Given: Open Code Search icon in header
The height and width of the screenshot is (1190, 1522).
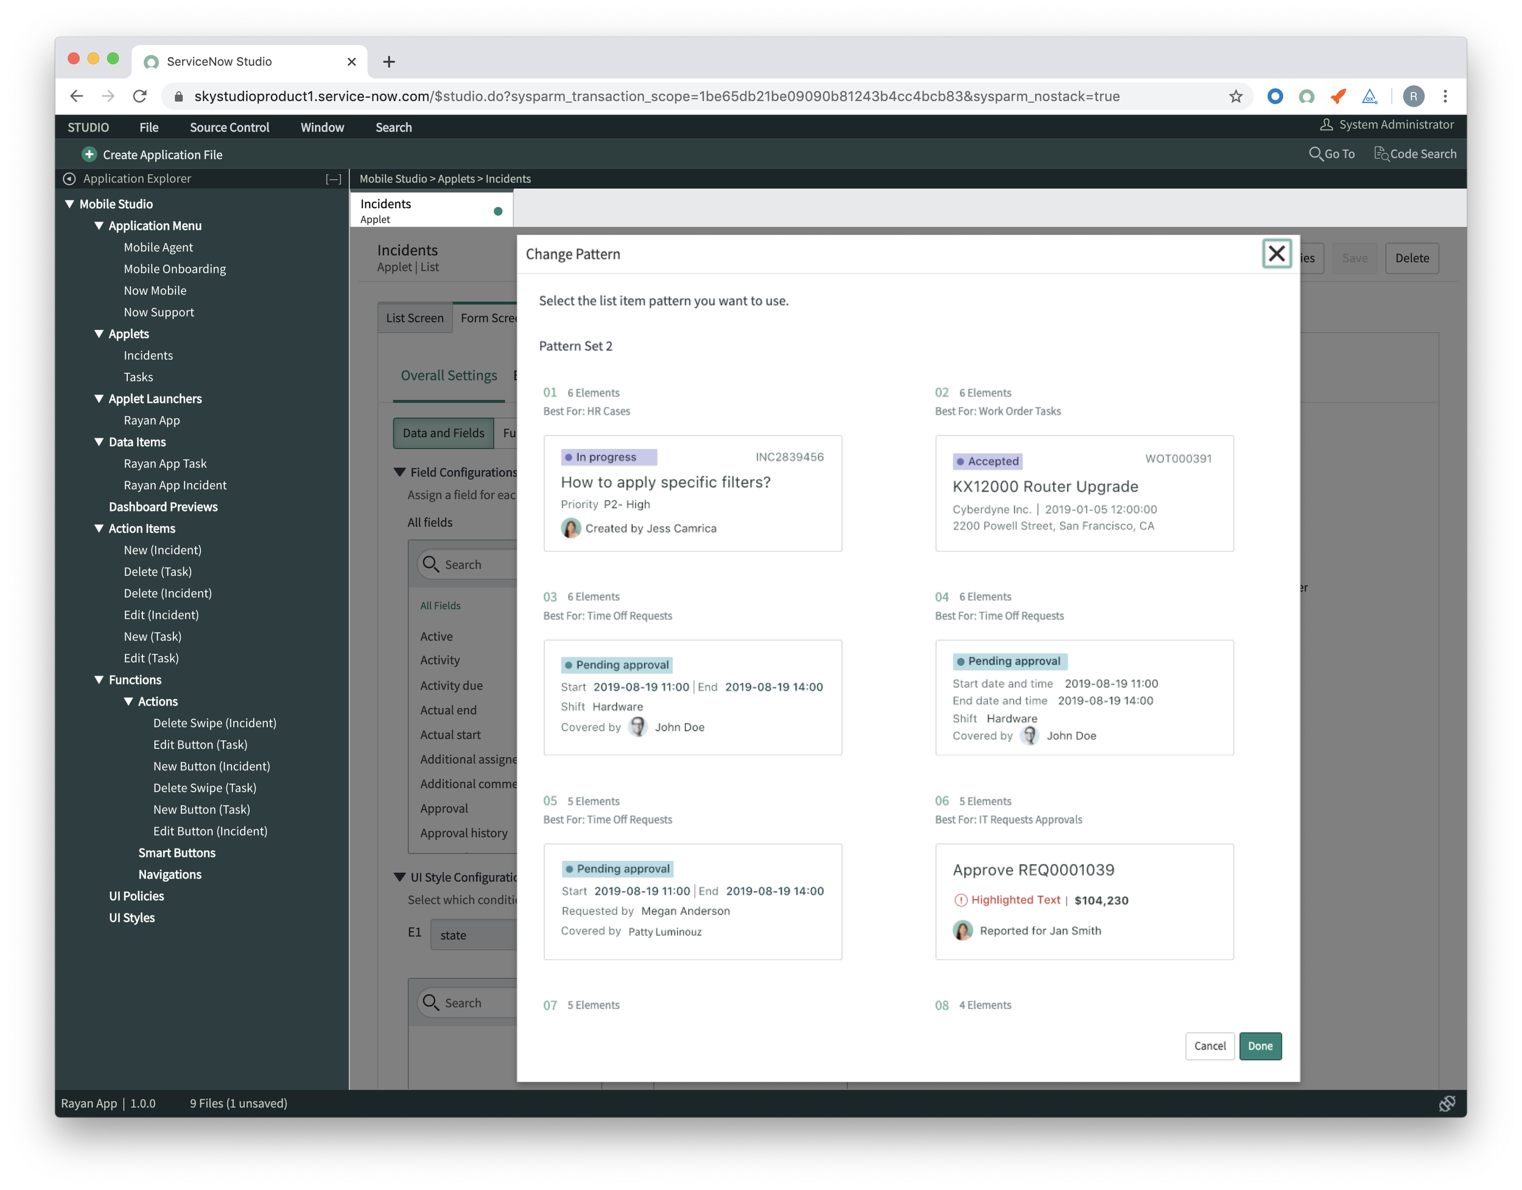Looking at the screenshot, I should [x=1381, y=153].
